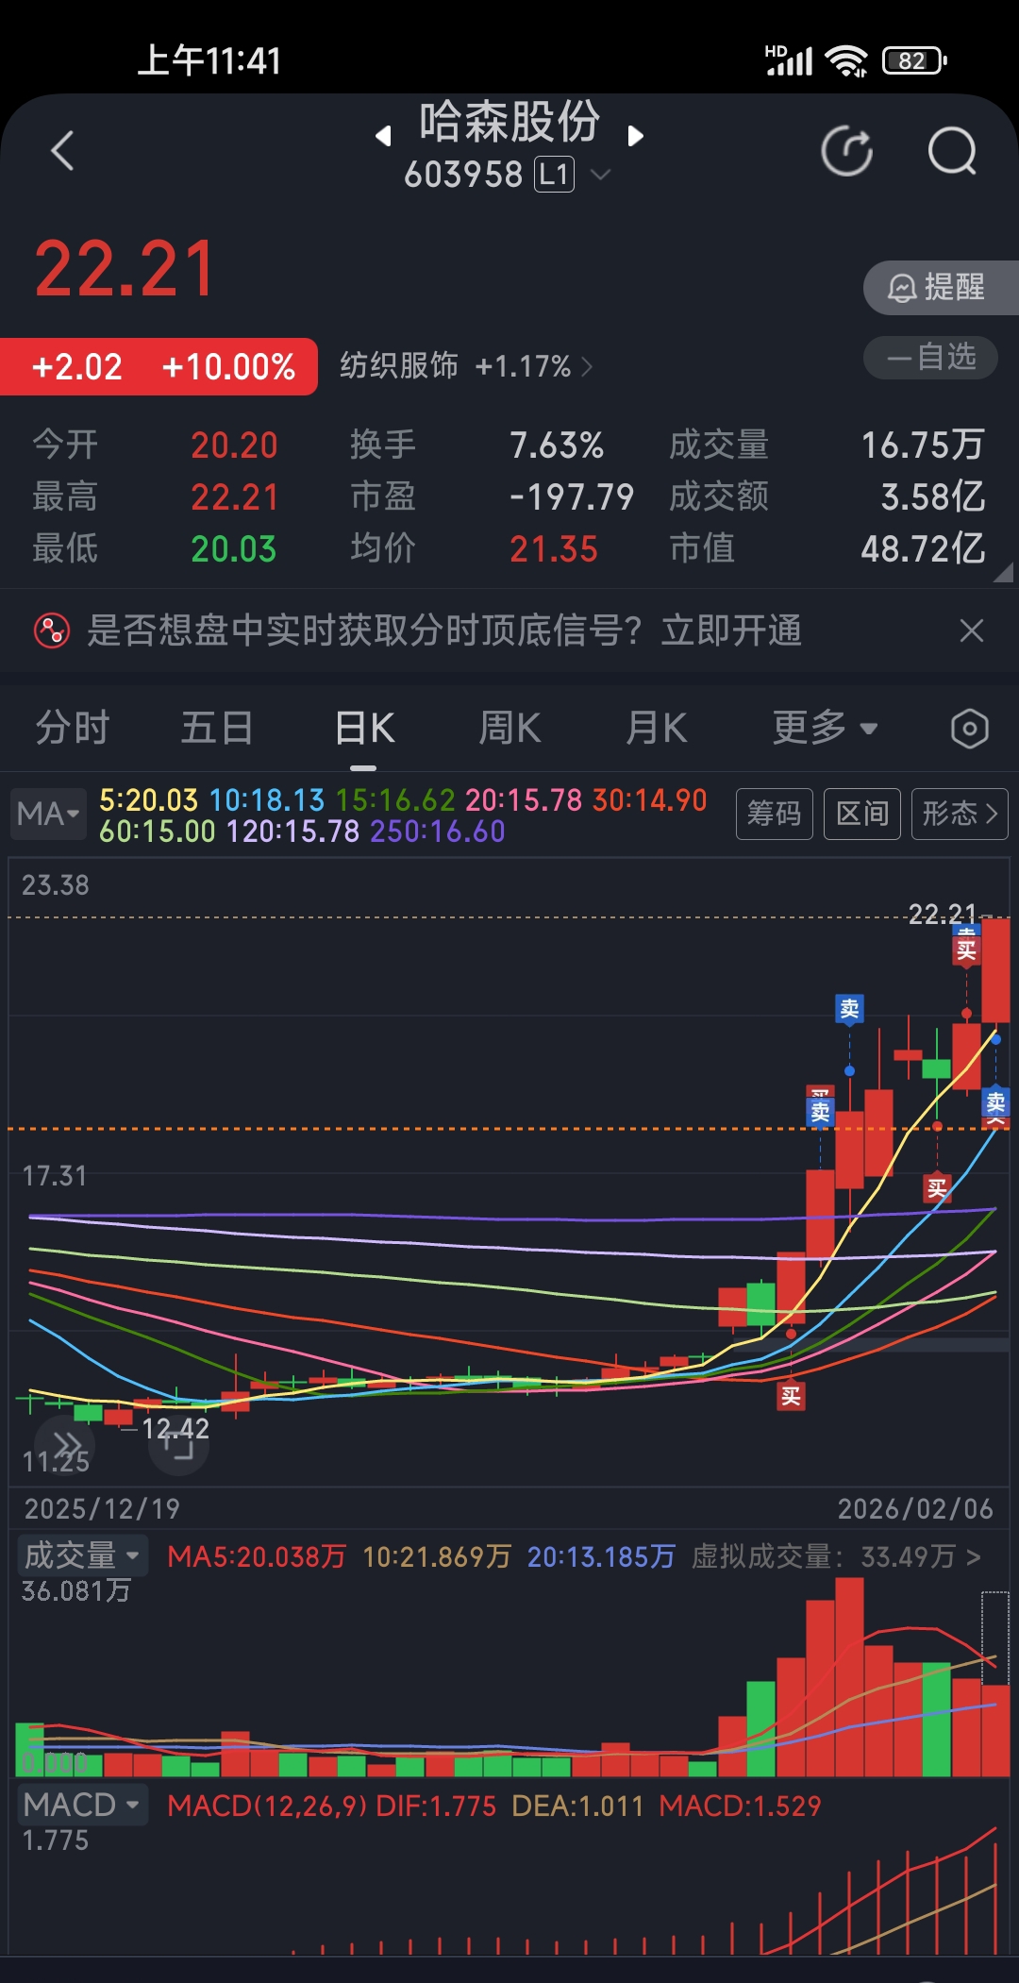Tap the 区间 button
This screenshot has height=1983, width=1019.
861,814
